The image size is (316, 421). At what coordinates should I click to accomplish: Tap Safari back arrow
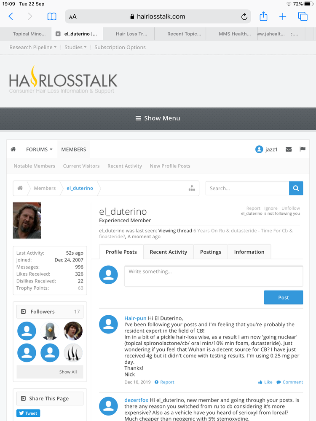[x=11, y=16]
